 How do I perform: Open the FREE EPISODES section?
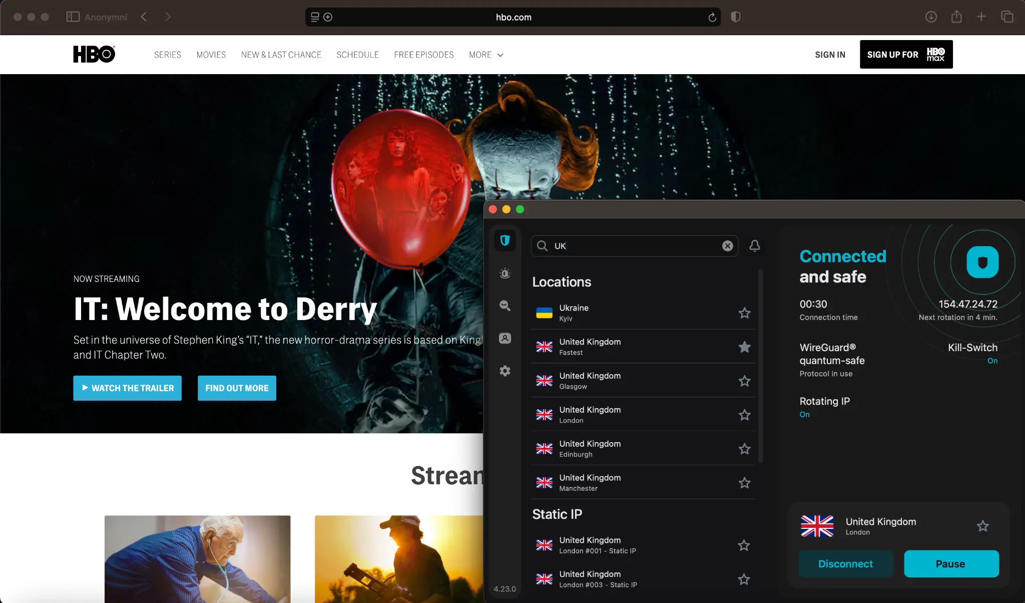point(423,55)
